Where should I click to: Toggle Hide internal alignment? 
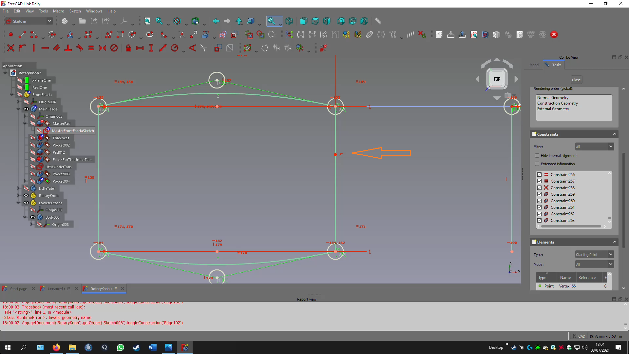point(538,155)
